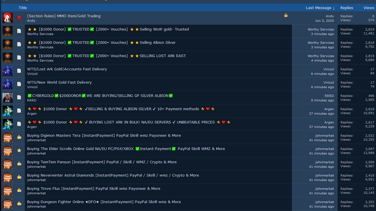Click thumbs-up icon beside Dungeon Fighter Online thread
Screen dimensions: 376x211
(x=19, y=204)
